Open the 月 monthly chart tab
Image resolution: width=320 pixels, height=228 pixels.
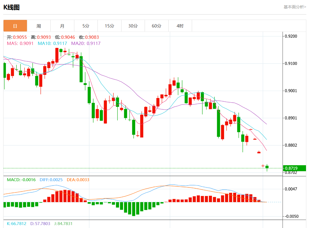coord(62,26)
